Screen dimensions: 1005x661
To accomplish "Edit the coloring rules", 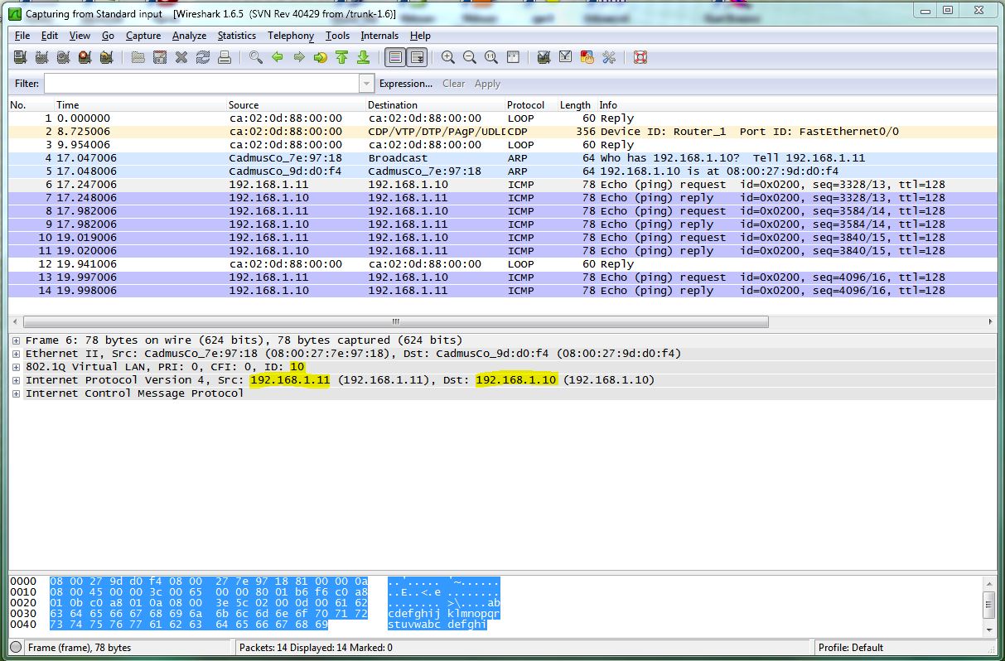I will coord(587,57).
